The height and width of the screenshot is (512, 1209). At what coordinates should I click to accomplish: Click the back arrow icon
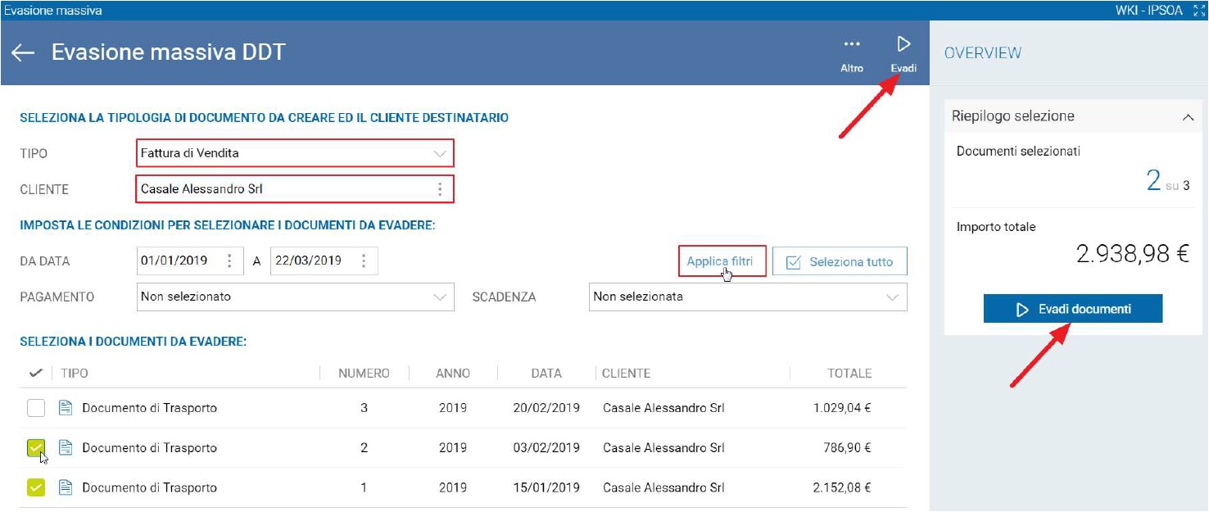tap(23, 52)
